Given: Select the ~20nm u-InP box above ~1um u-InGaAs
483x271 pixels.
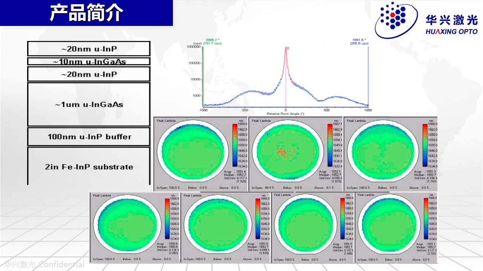Looking at the screenshot, I should (x=89, y=74).
